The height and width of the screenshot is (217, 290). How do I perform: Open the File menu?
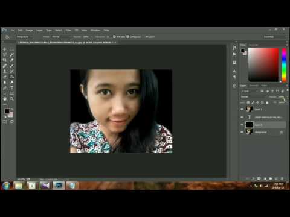[13, 30]
